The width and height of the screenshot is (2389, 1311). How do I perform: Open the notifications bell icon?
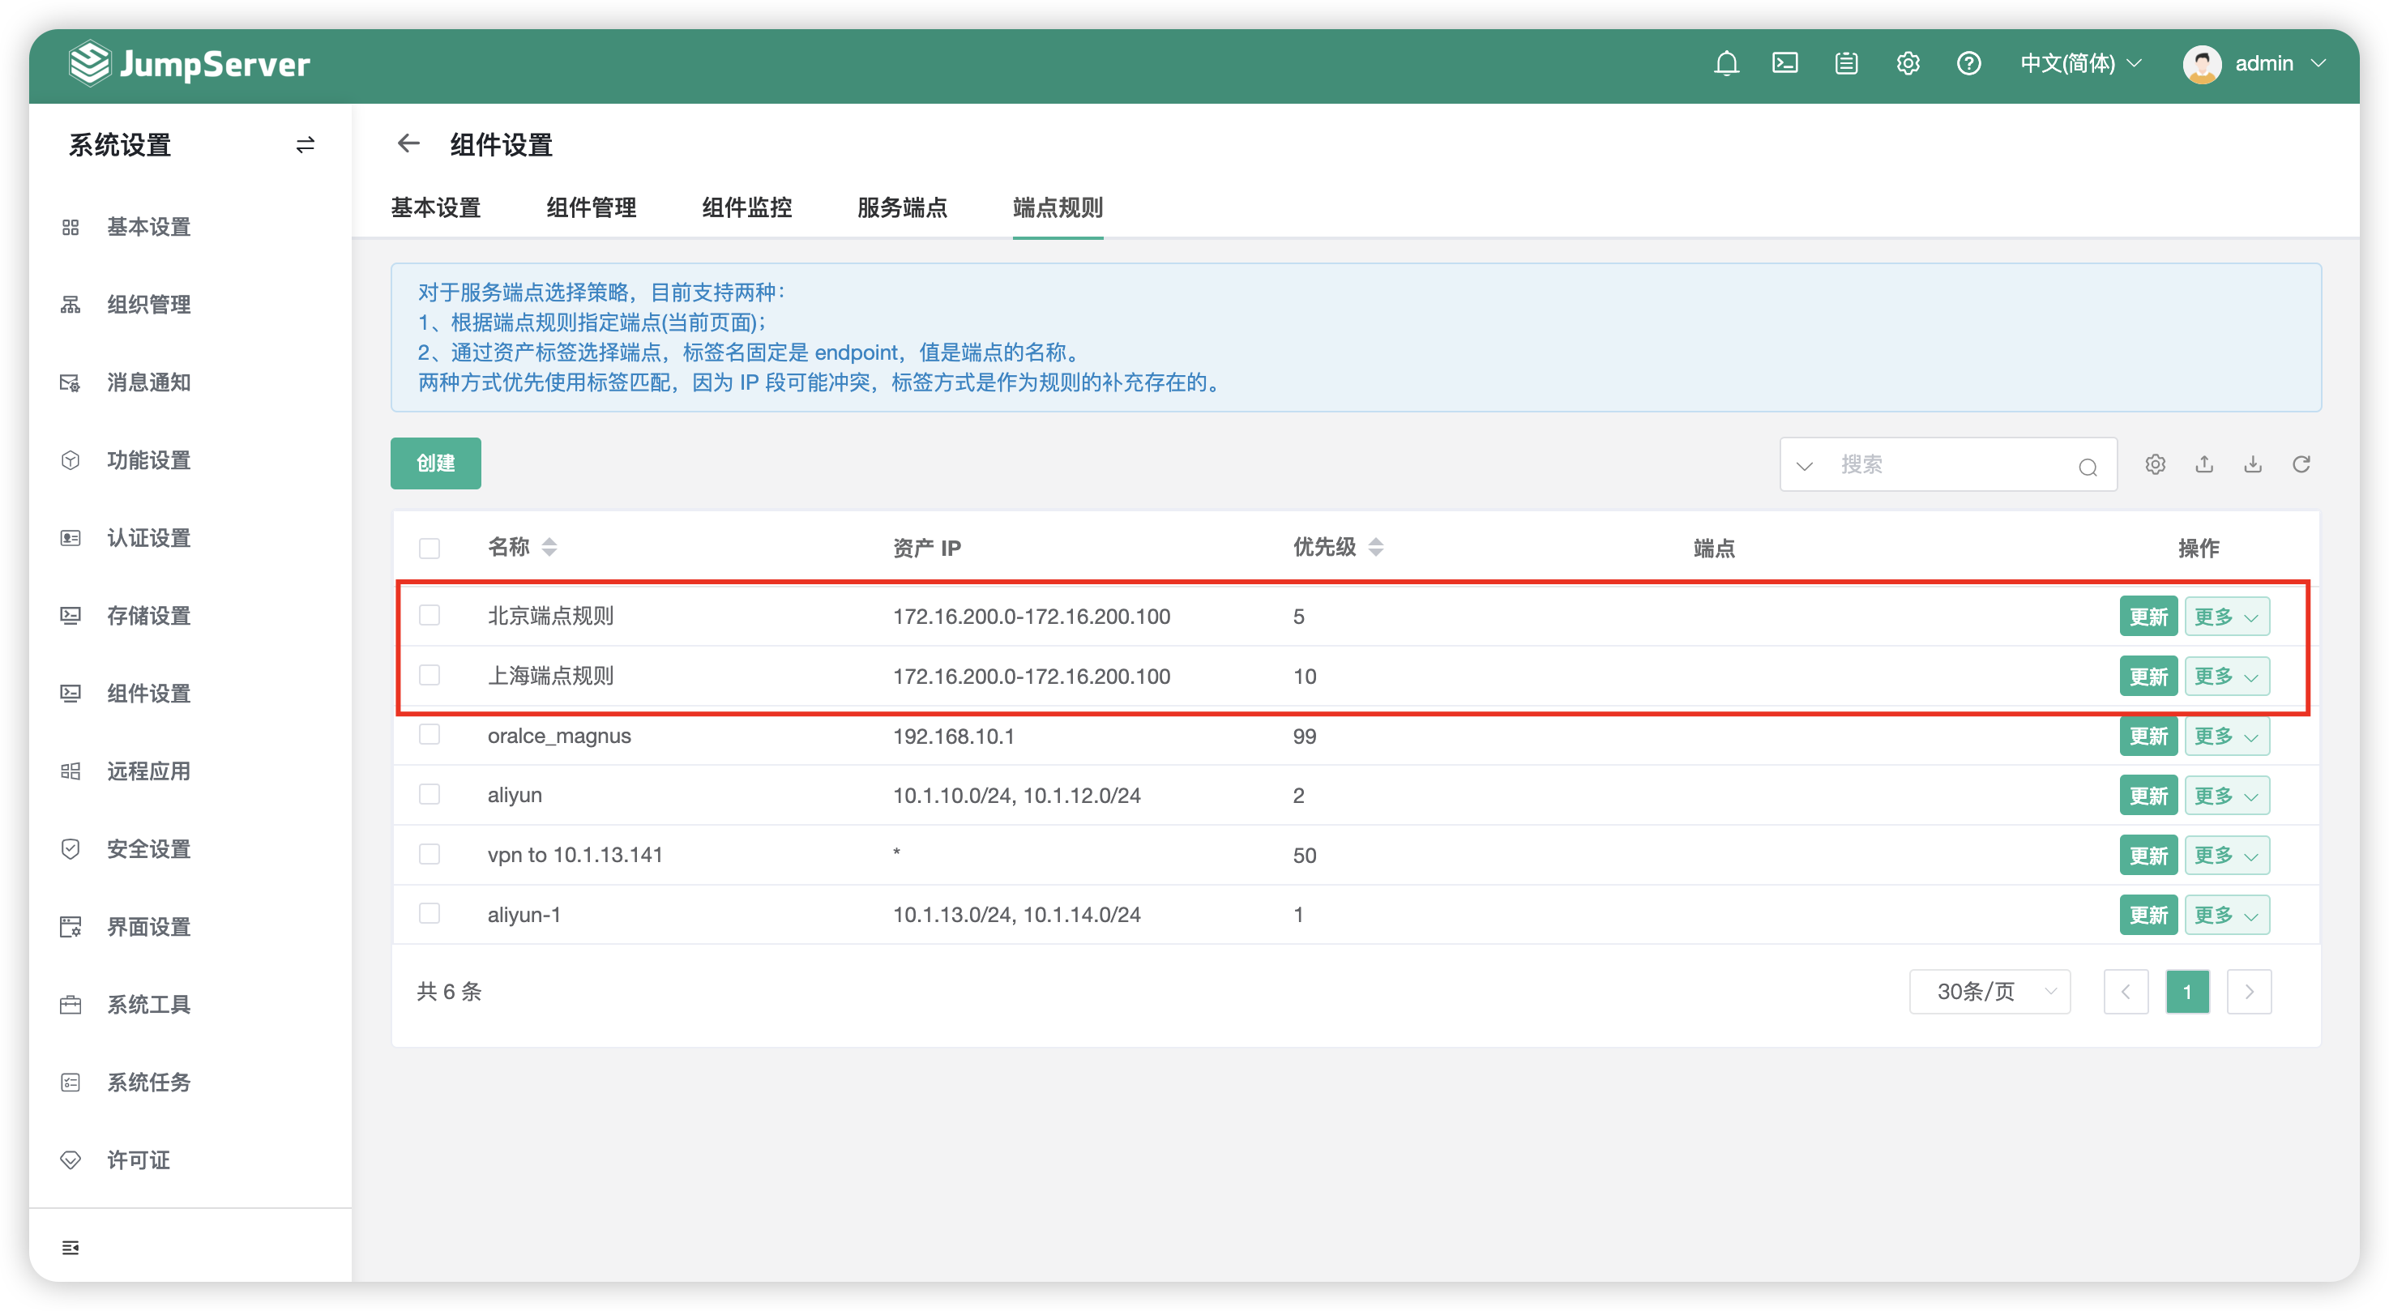click(x=1725, y=64)
